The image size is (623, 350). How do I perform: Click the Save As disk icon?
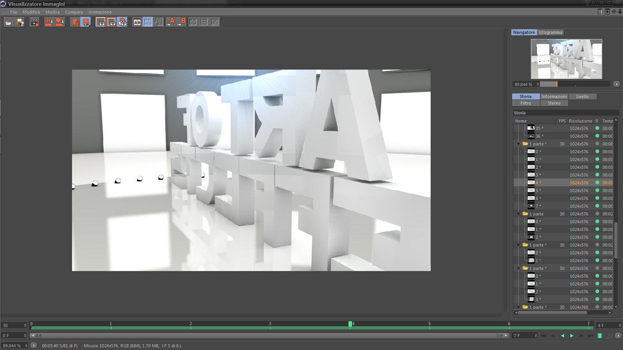(x=19, y=22)
